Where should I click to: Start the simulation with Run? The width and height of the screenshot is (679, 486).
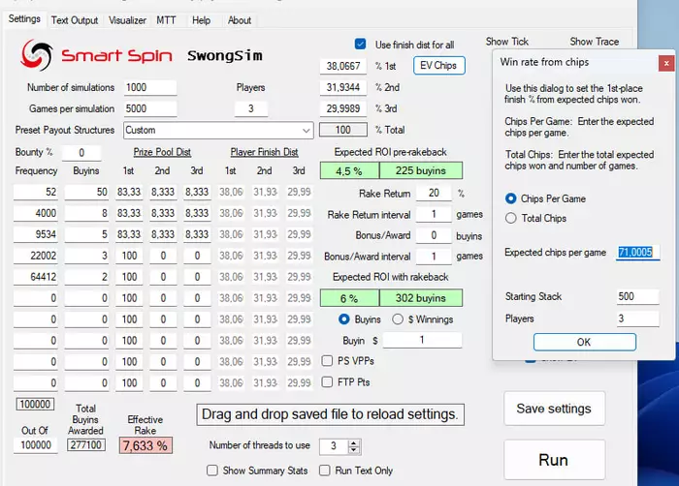click(554, 460)
